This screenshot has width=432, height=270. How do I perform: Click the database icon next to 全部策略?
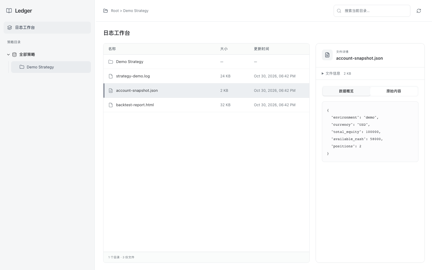click(14, 55)
